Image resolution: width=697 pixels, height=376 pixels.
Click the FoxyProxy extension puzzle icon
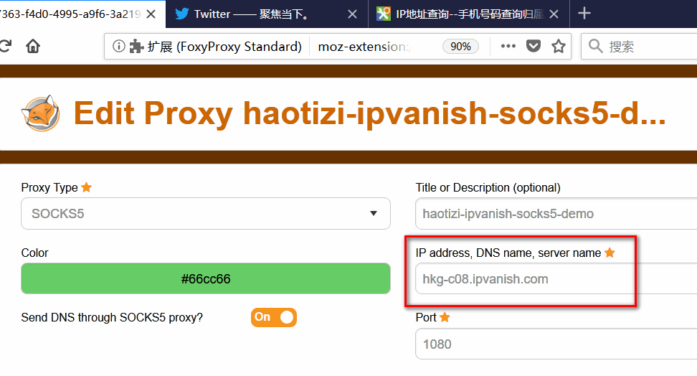(136, 46)
